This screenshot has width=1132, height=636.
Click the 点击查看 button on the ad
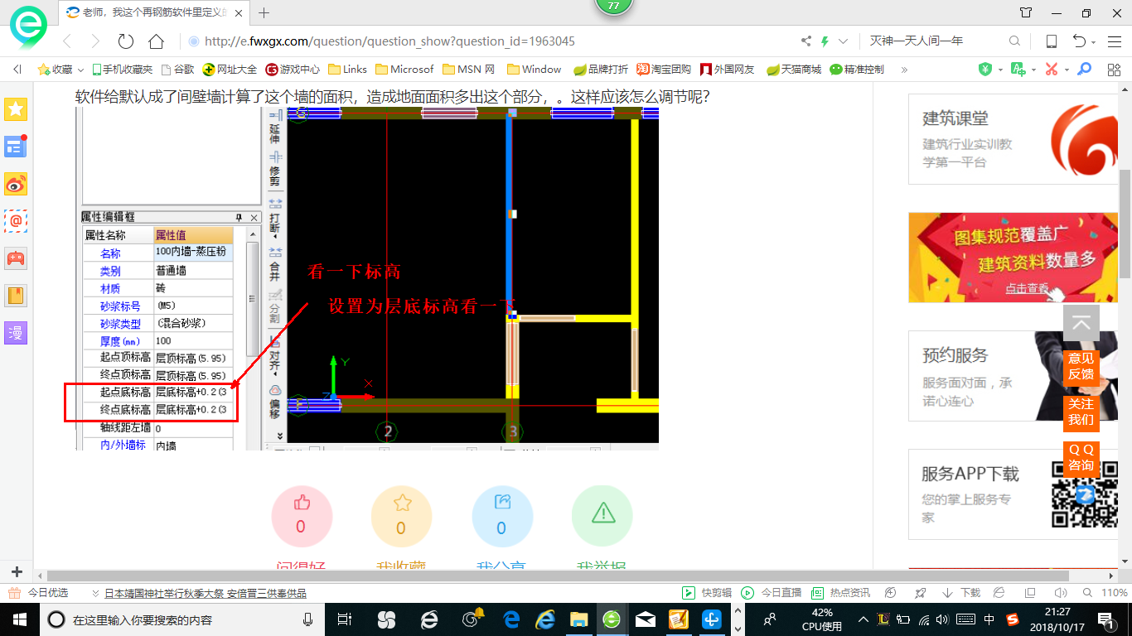coord(1028,288)
